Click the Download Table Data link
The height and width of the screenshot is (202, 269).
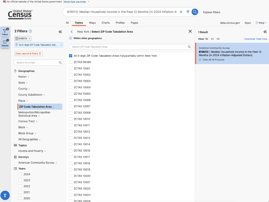256,39
